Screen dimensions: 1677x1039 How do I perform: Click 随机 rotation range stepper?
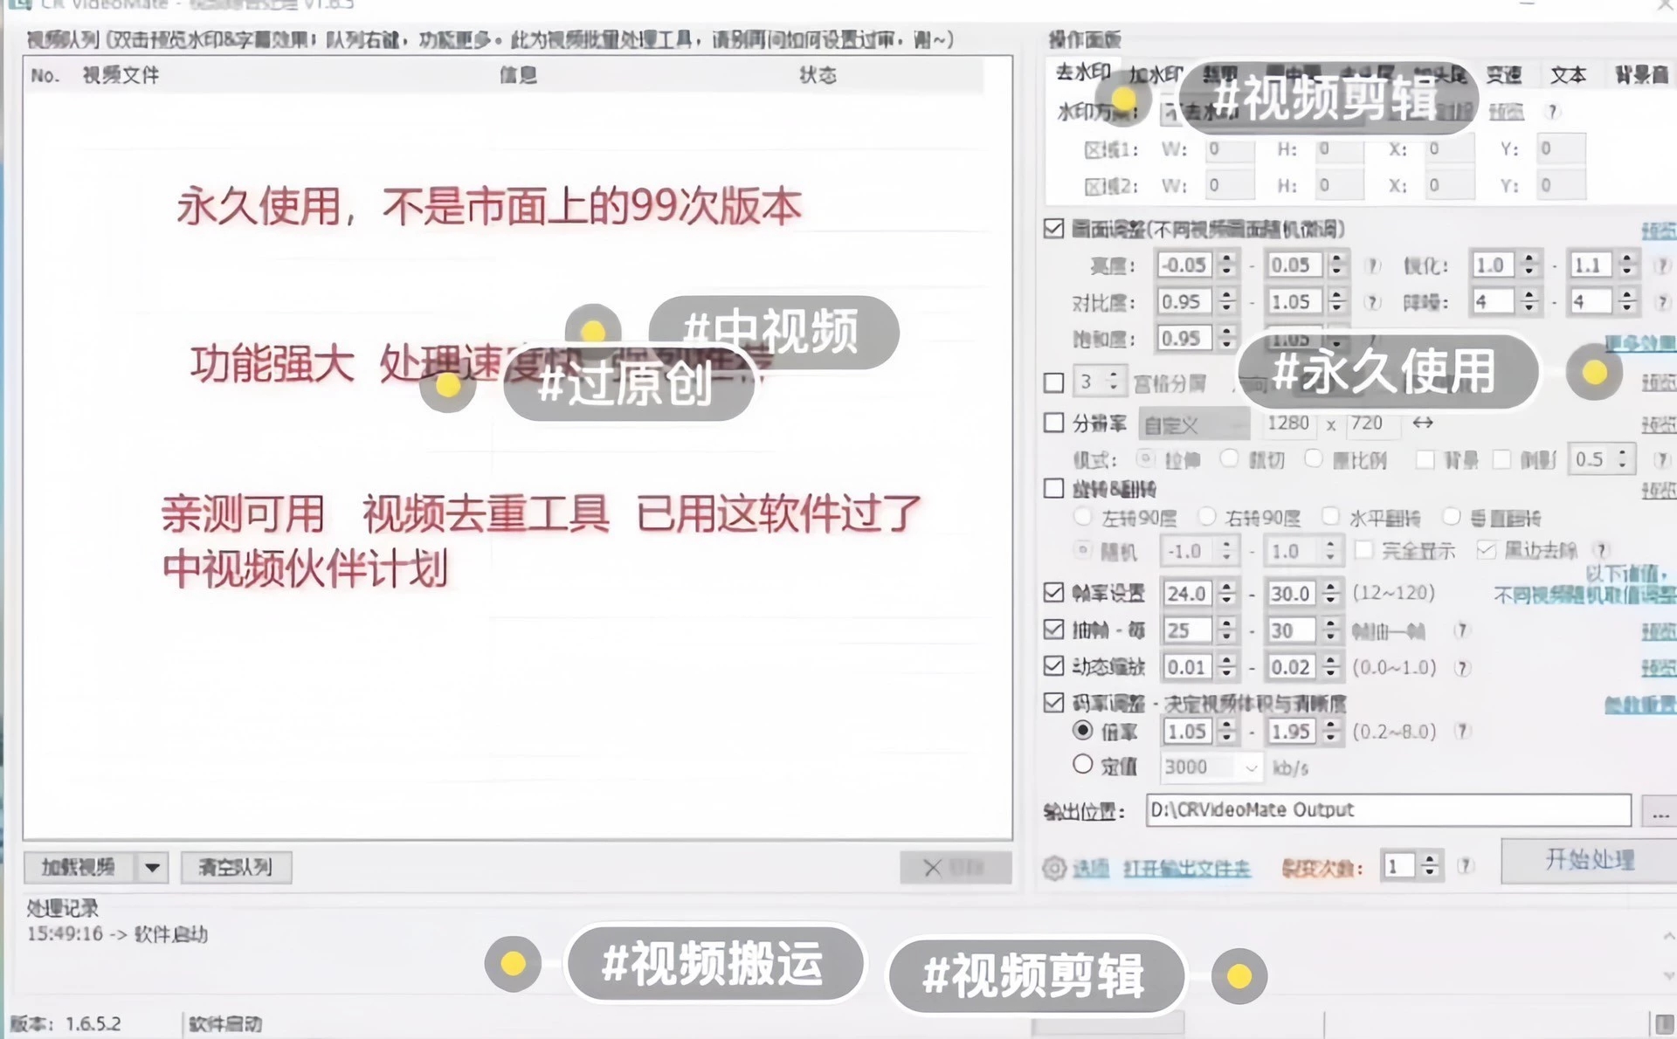click(1230, 551)
